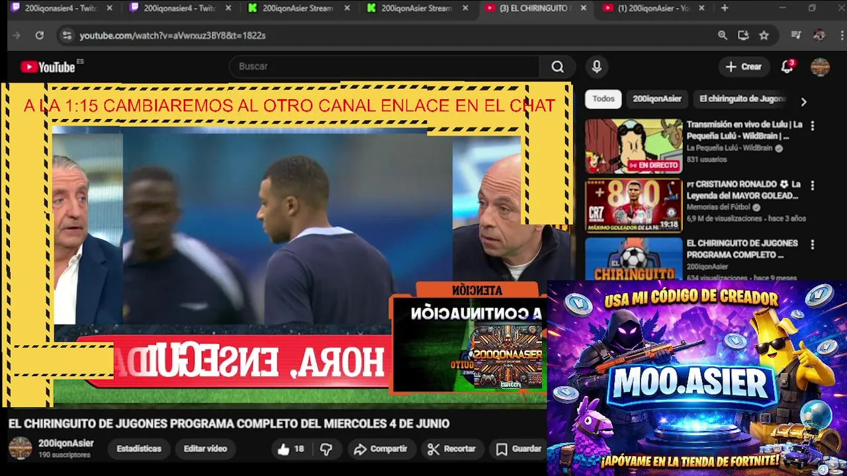Like the video showing 18 likes
The image size is (847, 476).
click(x=290, y=449)
